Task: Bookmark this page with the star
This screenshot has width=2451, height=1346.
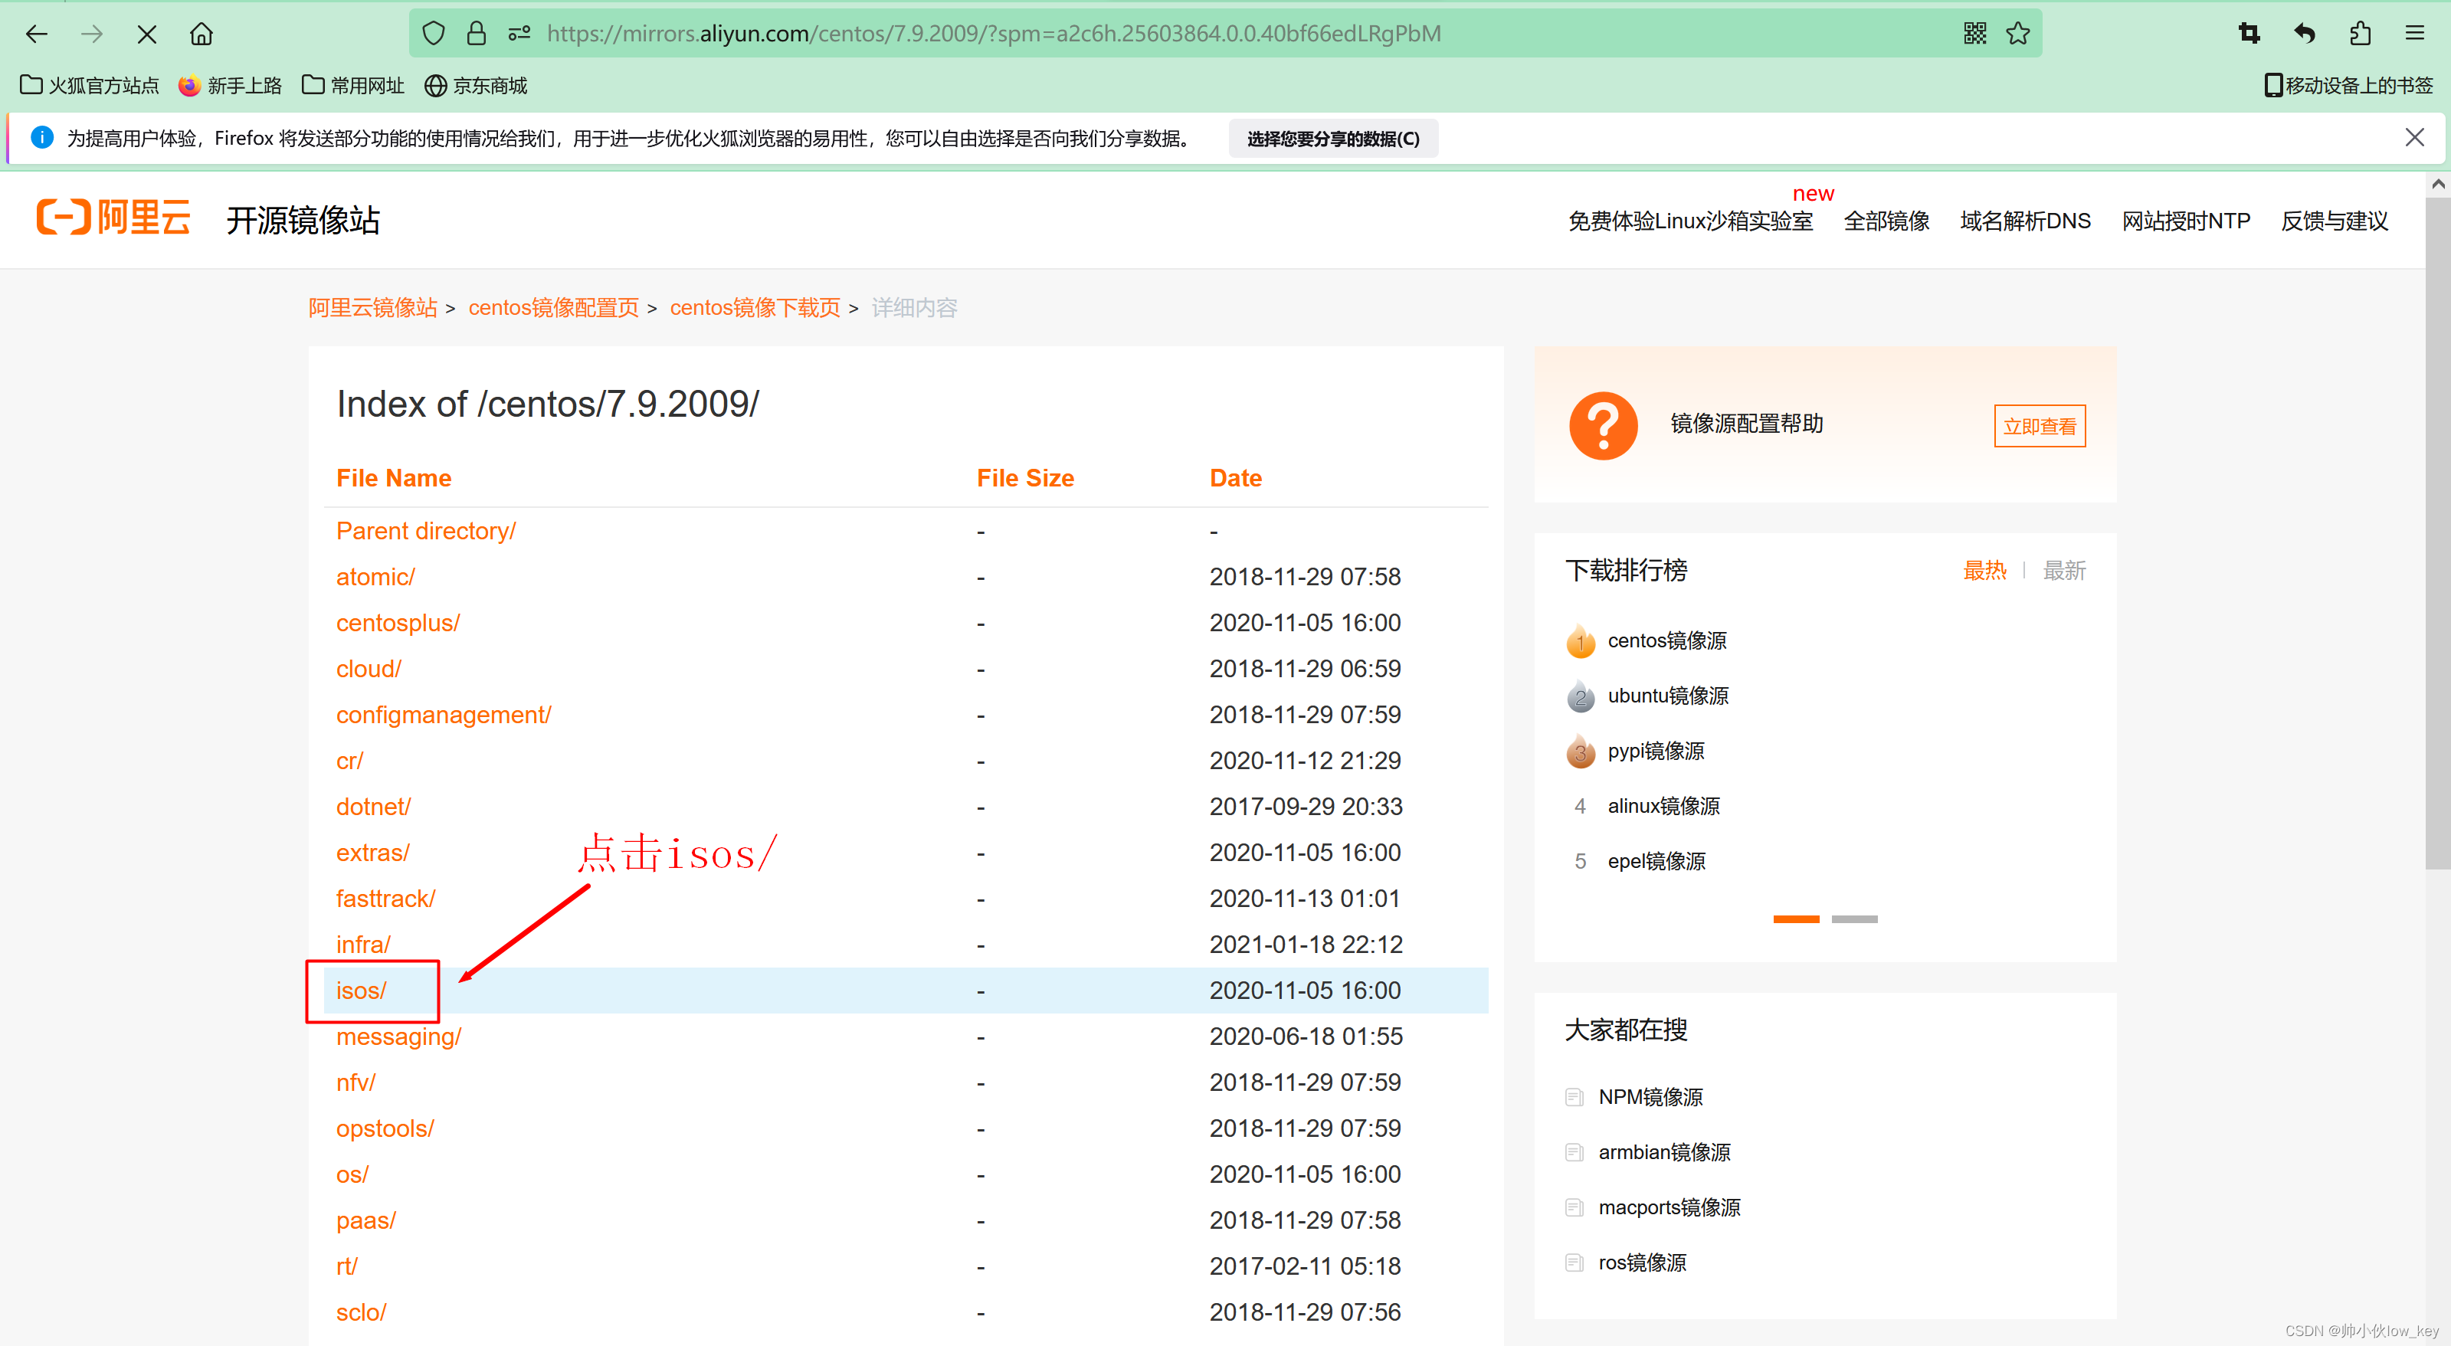Action: pyautogui.click(x=2018, y=34)
